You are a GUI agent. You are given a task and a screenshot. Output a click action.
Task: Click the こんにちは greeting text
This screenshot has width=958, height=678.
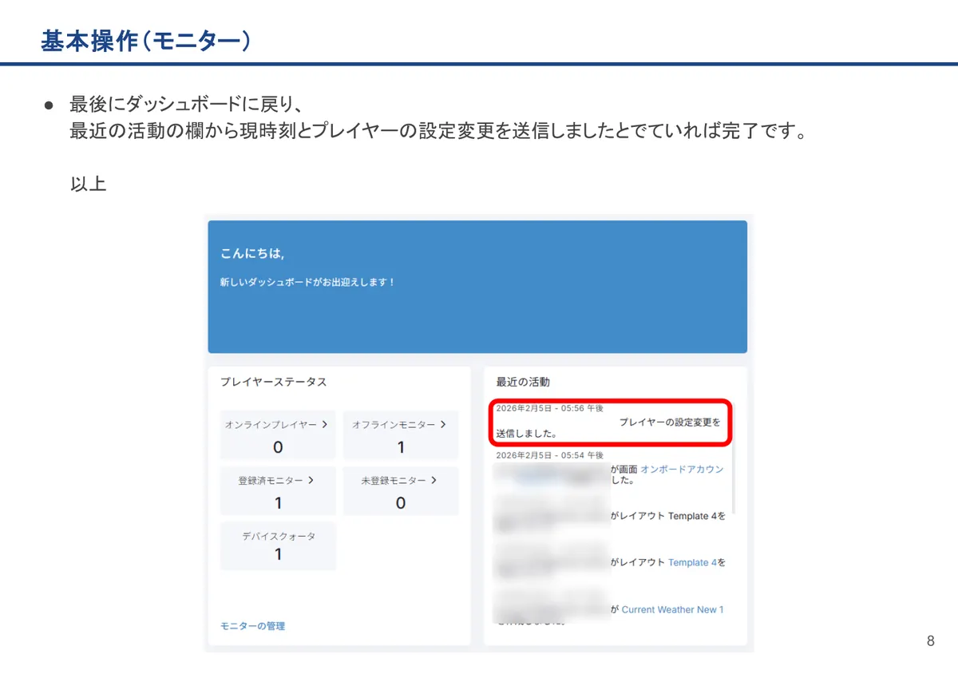tap(252, 254)
